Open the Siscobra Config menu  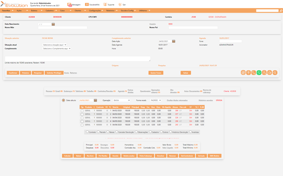(128, 11)
